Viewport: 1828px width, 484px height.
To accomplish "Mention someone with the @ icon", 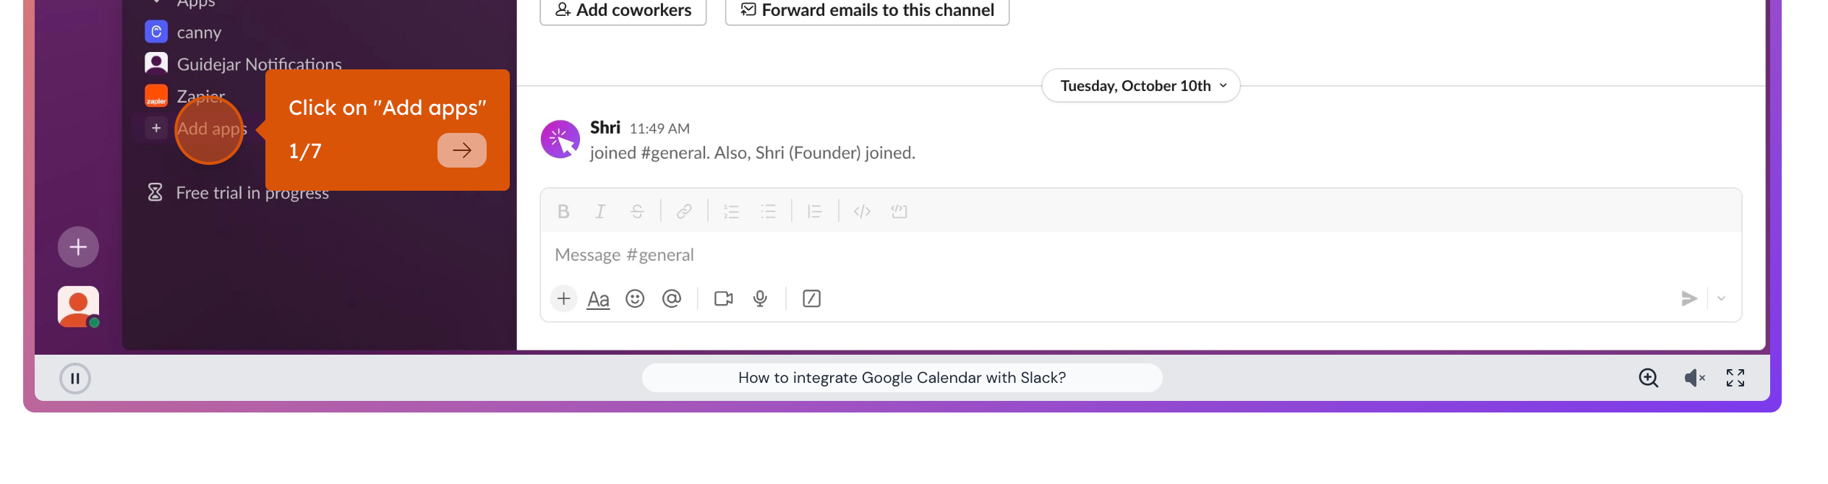I will coord(672,298).
